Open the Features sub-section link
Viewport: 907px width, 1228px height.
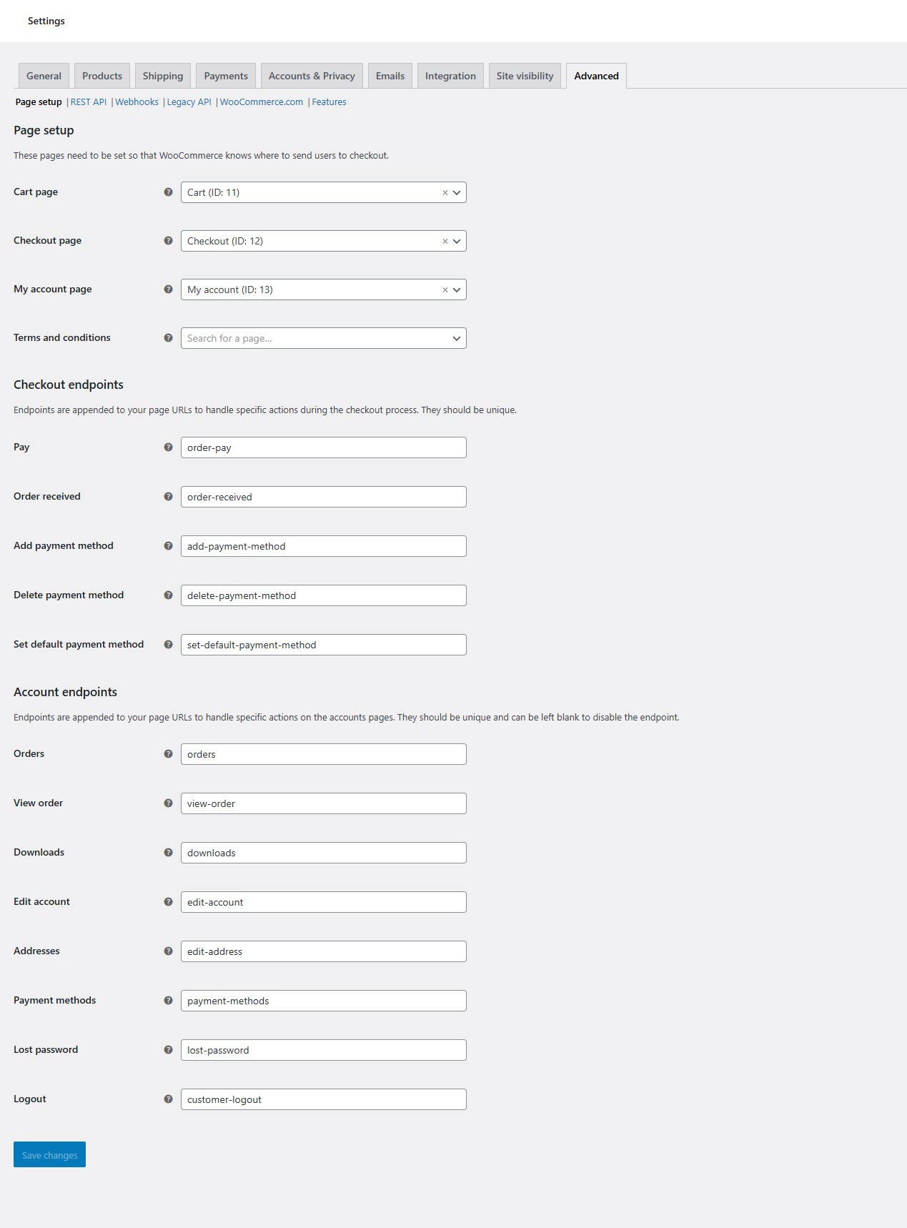tap(329, 102)
